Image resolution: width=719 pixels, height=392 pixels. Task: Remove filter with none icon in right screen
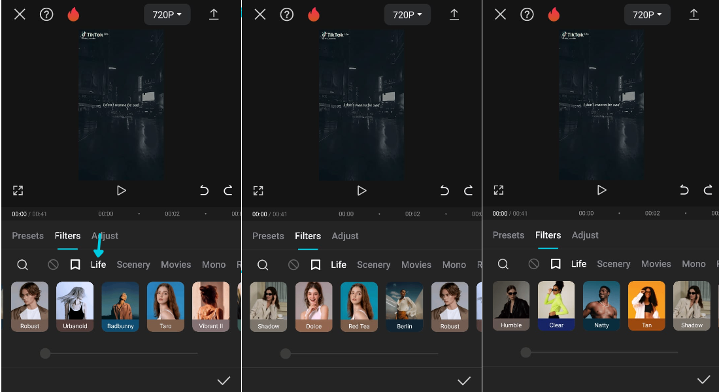click(x=534, y=264)
